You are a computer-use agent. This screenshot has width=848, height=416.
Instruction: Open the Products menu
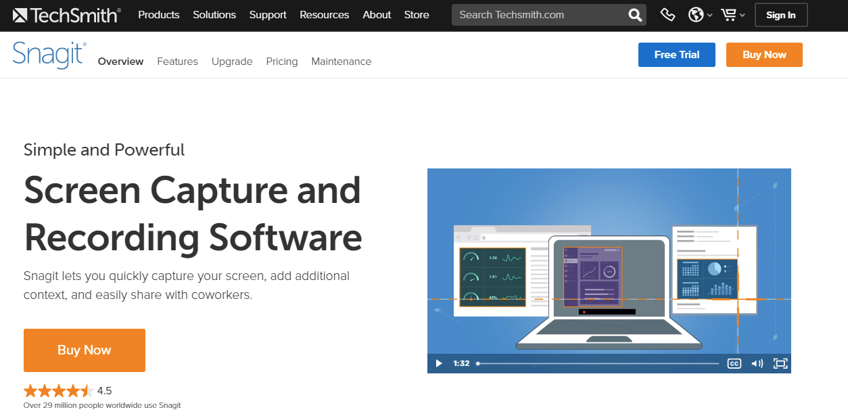(159, 15)
